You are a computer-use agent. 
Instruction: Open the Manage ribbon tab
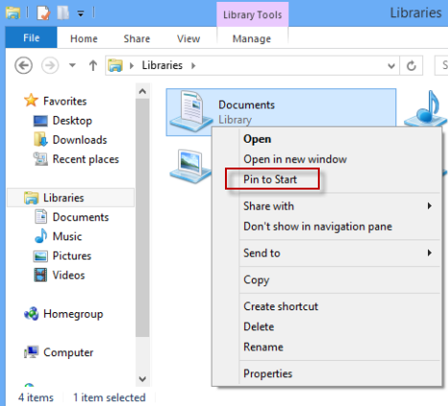coord(252,38)
